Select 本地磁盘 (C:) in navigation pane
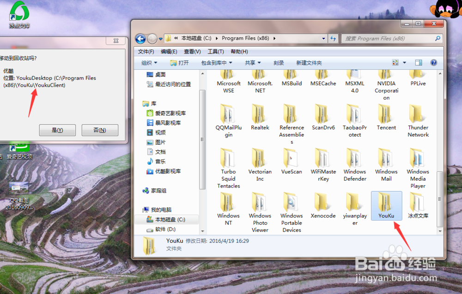The height and width of the screenshot is (294, 462). [166, 219]
